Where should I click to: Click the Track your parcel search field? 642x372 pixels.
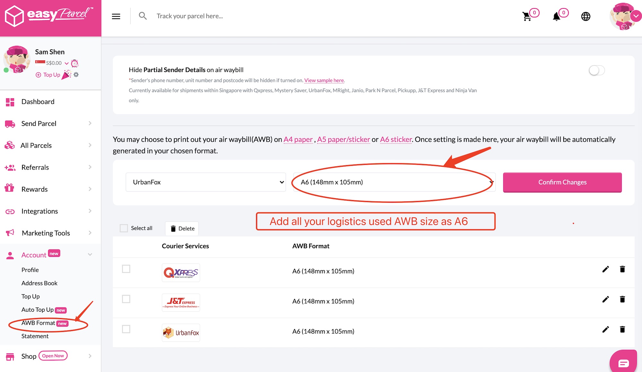(189, 16)
